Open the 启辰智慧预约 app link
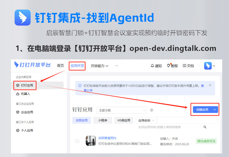229x157 pixels. coord(107,138)
